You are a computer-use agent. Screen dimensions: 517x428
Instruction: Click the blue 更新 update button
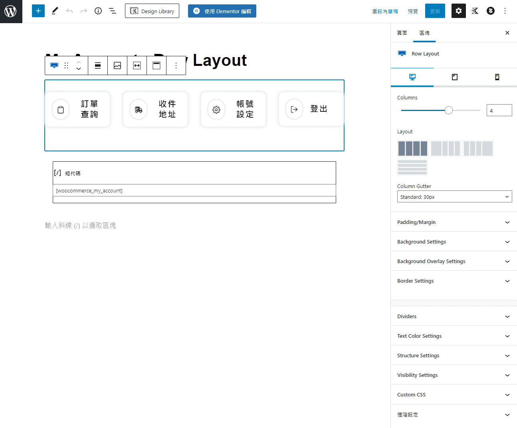click(435, 11)
